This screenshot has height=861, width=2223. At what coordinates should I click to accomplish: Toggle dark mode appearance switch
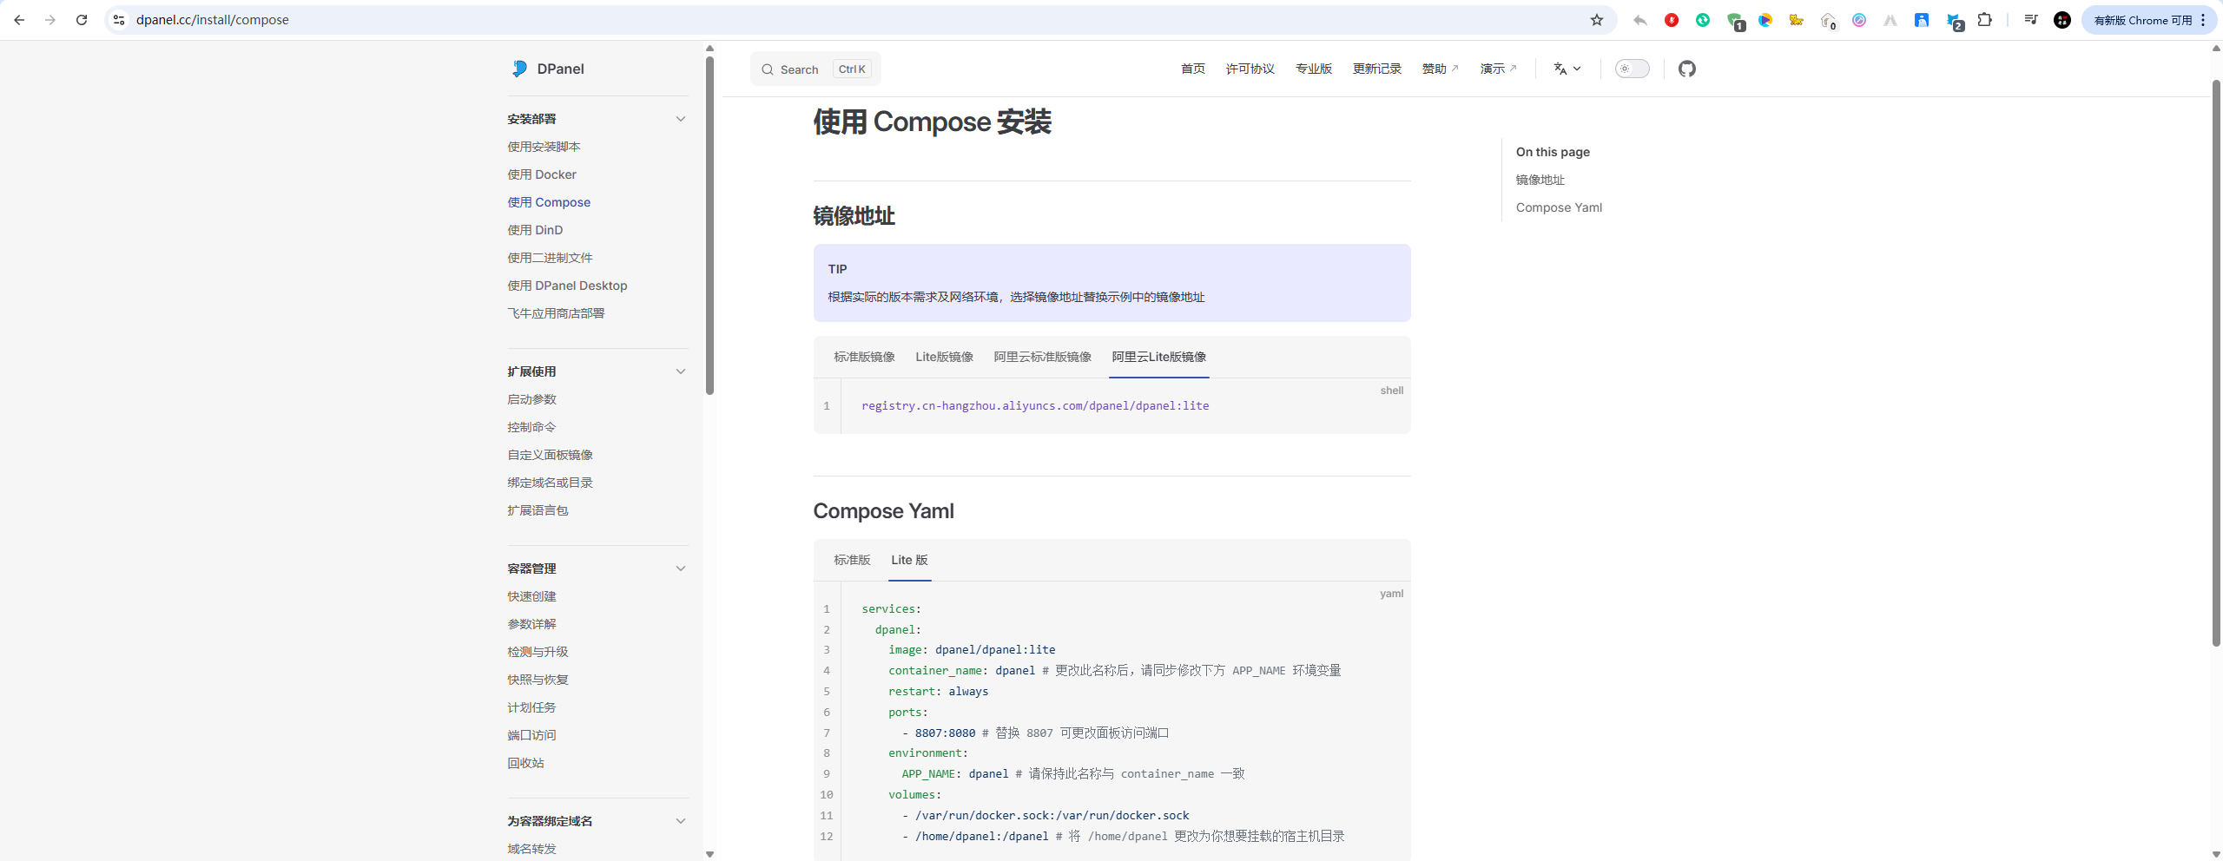pyautogui.click(x=1632, y=69)
